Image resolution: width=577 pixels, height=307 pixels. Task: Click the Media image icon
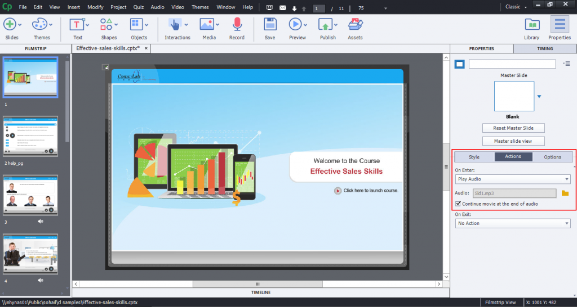[x=207, y=25]
